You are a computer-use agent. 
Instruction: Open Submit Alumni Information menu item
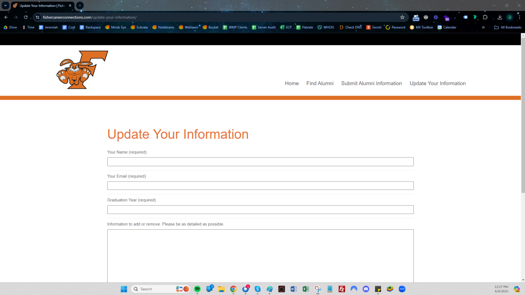click(371, 83)
